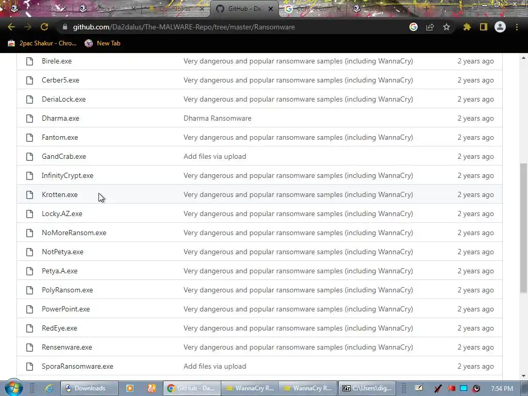Open the Krotten.exe file link
Viewport: 528px width, 396px height.
[x=60, y=194]
